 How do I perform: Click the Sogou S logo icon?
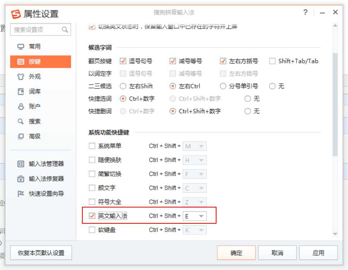(x=16, y=14)
